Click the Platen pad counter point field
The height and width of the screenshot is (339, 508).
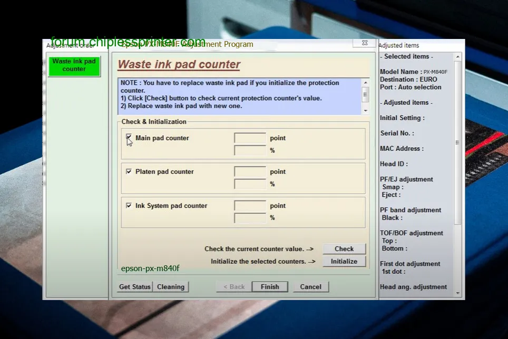(250, 172)
